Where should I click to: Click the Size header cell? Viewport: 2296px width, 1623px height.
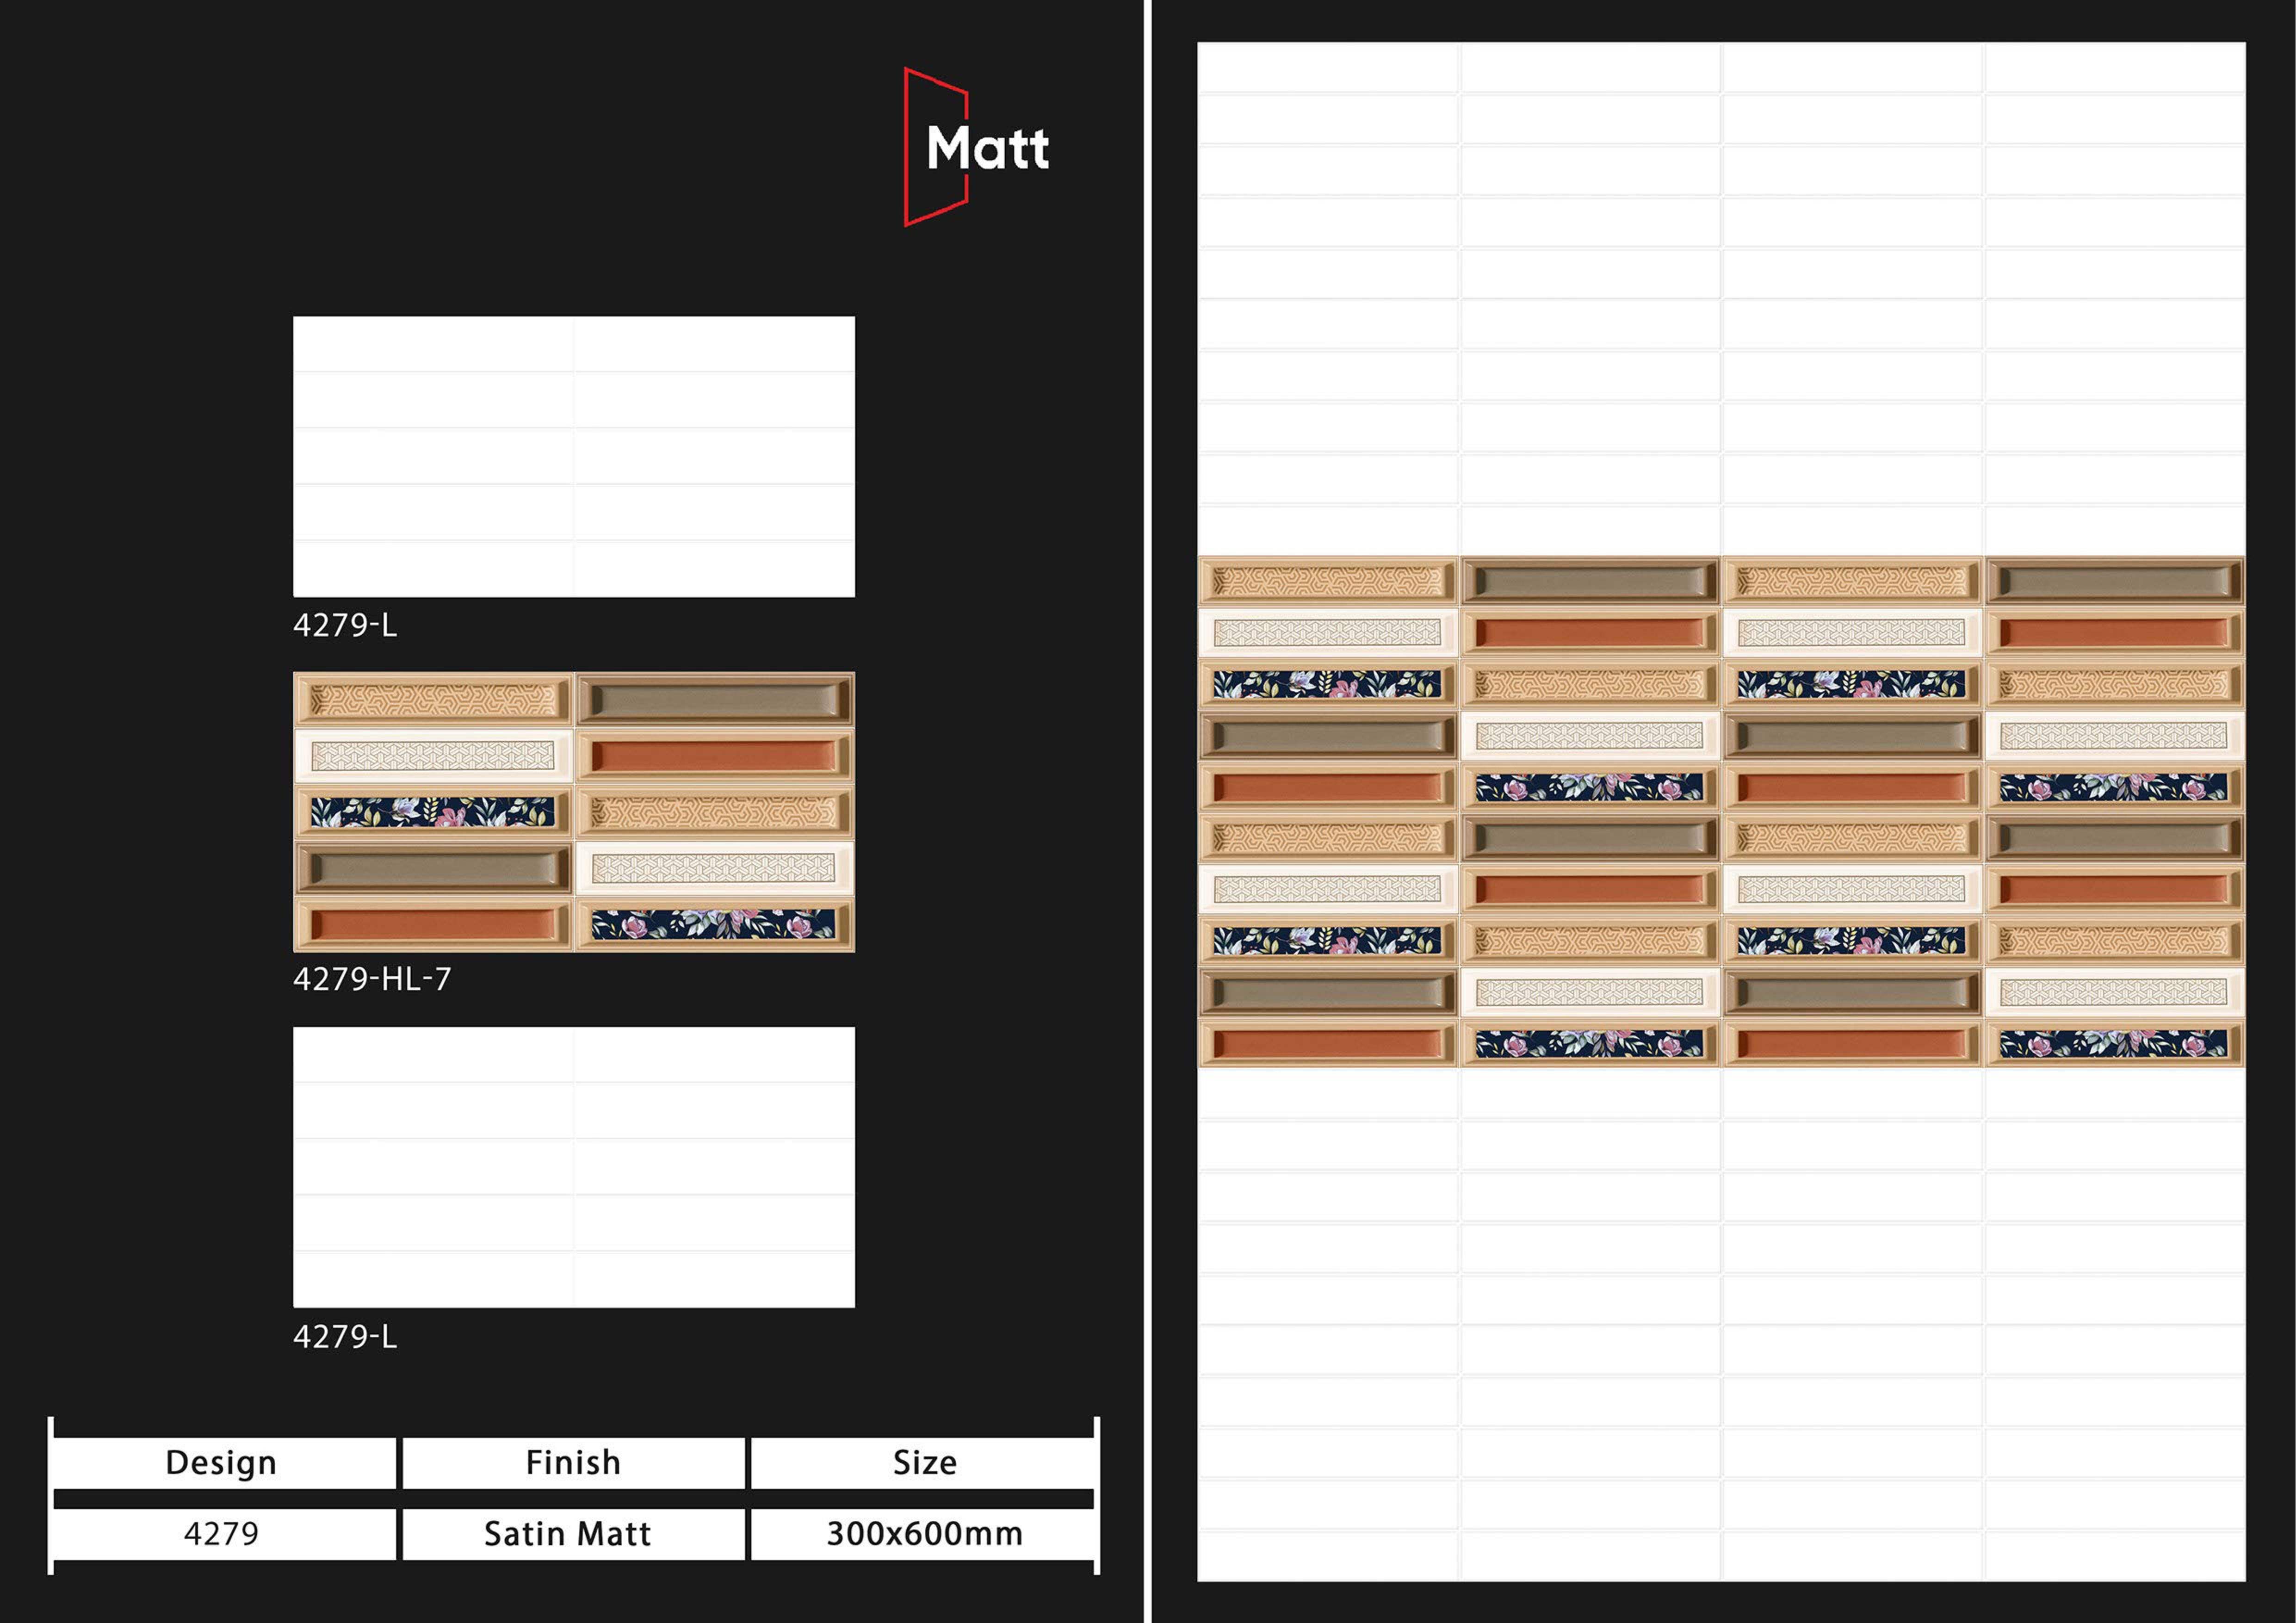click(924, 1462)
